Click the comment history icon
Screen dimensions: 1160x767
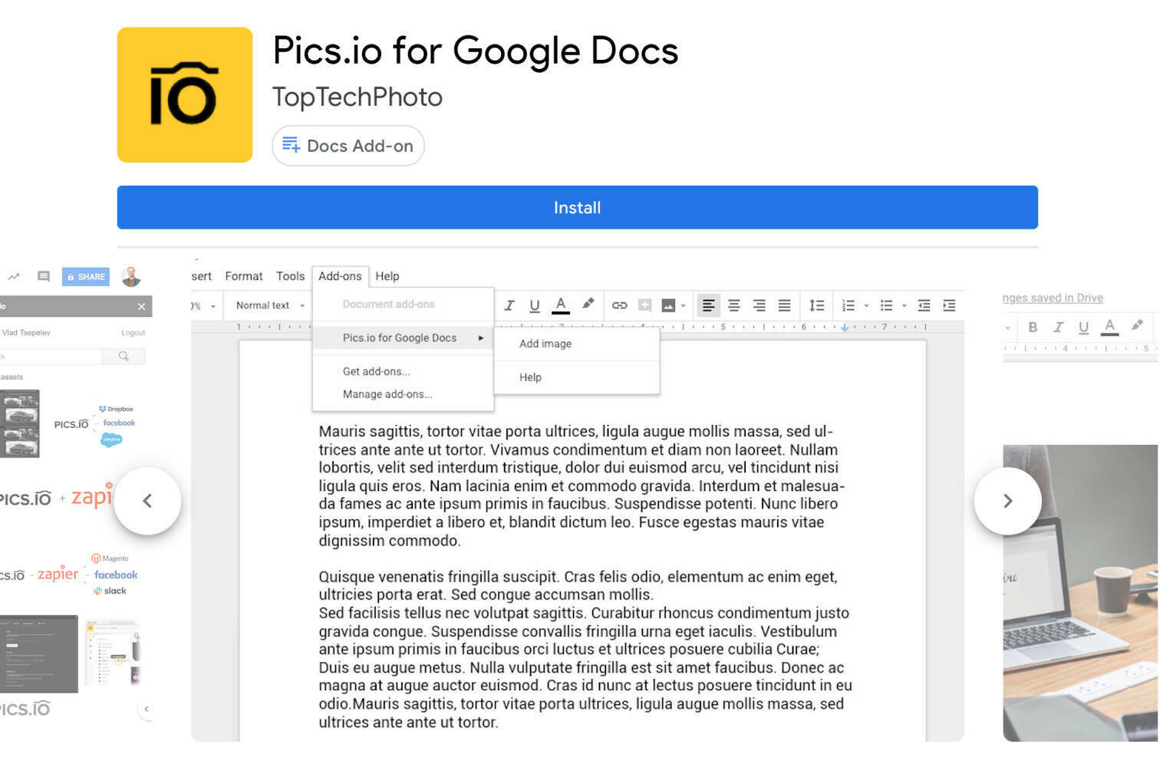(x=43, y=277)
